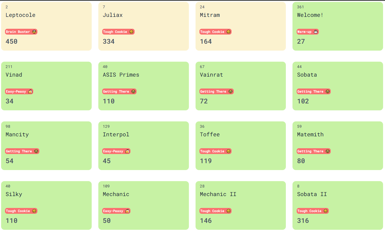385x232 pixels.
Task: Open the Juliax challenge card
Action: pos(143,26)
